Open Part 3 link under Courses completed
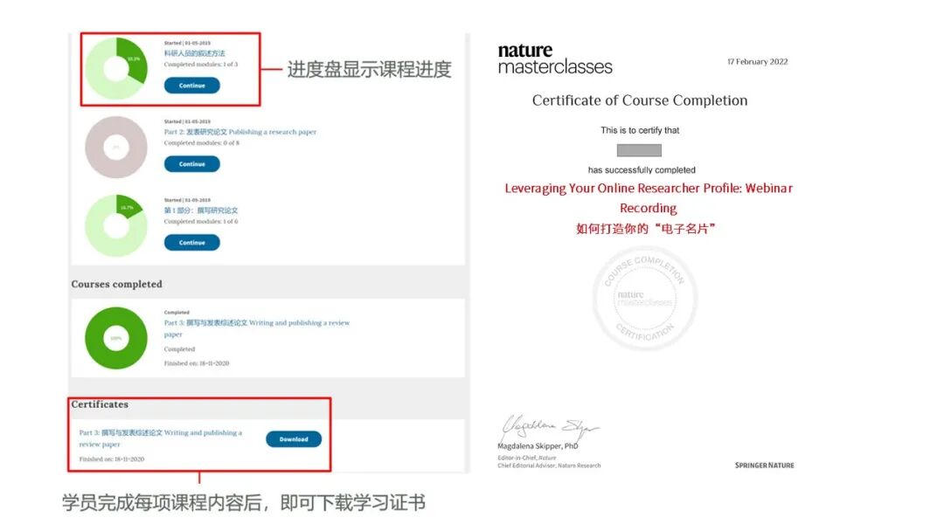The height and width of the screenshot is (531, 944). [x=256, y=328]
